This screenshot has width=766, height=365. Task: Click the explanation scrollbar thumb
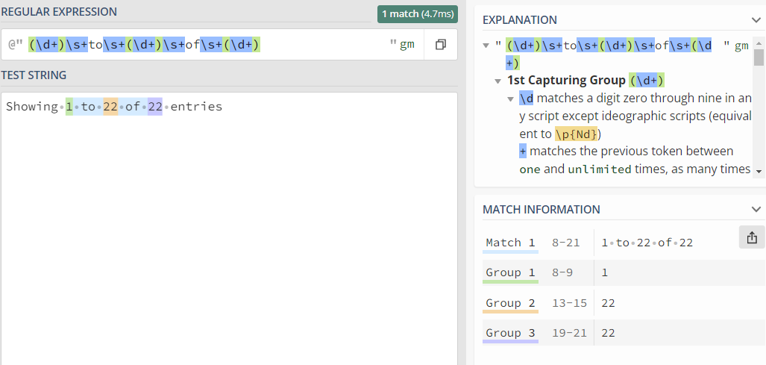(x=759, y=58)
